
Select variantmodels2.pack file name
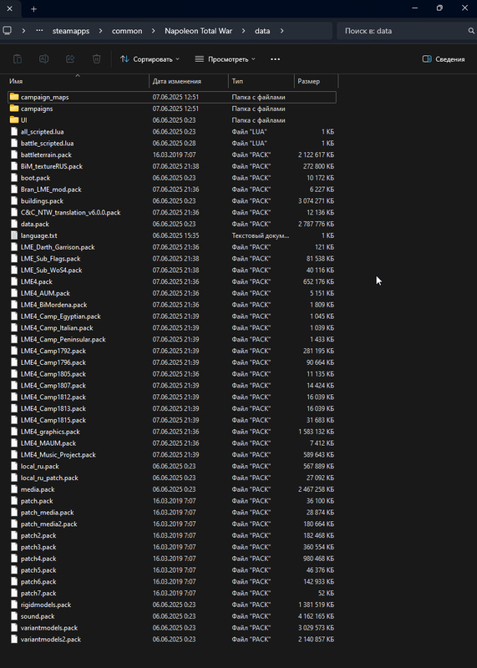click(x=51, y=639)
